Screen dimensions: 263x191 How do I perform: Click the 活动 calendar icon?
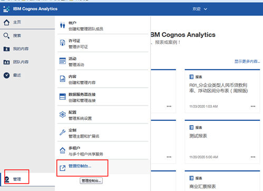(x=62, y=61)
